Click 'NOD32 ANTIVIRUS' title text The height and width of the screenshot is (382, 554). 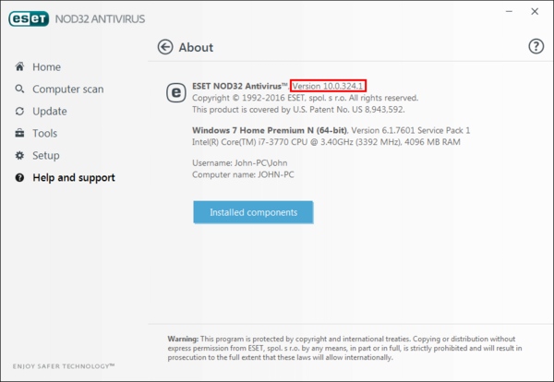(x=100, y=18)
